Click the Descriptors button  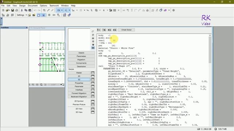click(x=81, y=67)
